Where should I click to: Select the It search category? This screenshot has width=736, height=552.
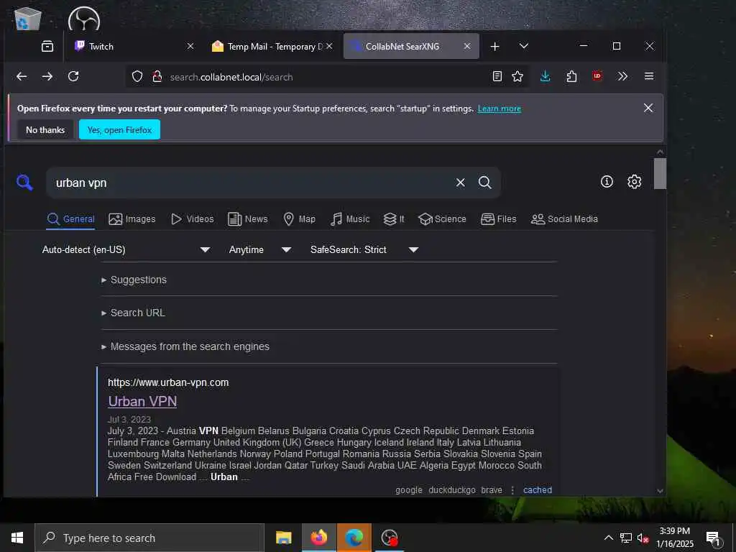(394, 219)
